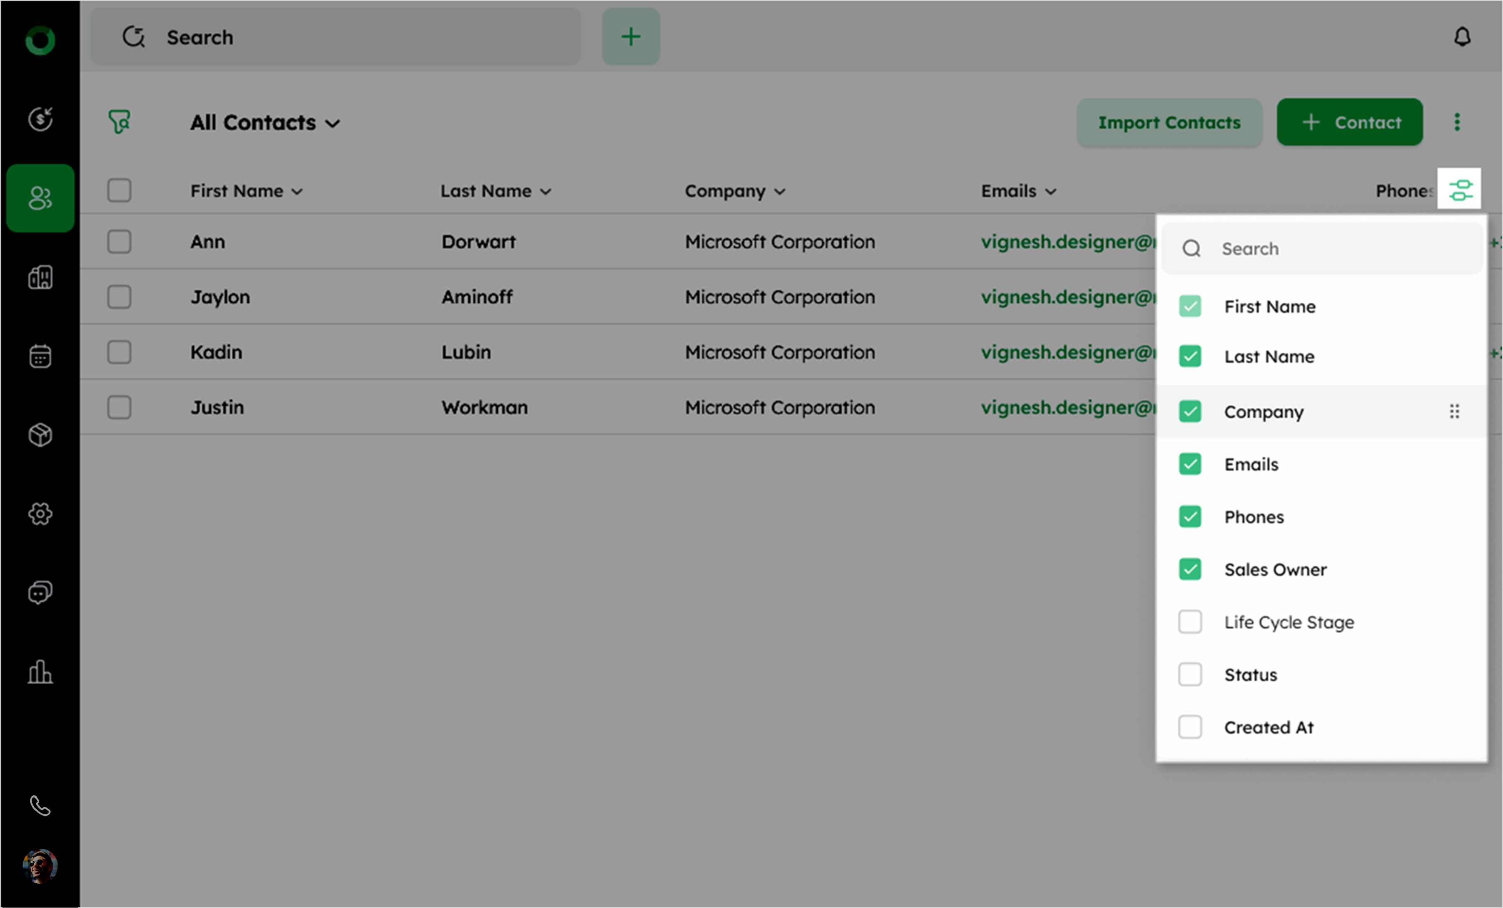The height and width of the screenshot is (908, 1503).
Task: Open the products box icon in sidebar
Action: pos(40,435)
